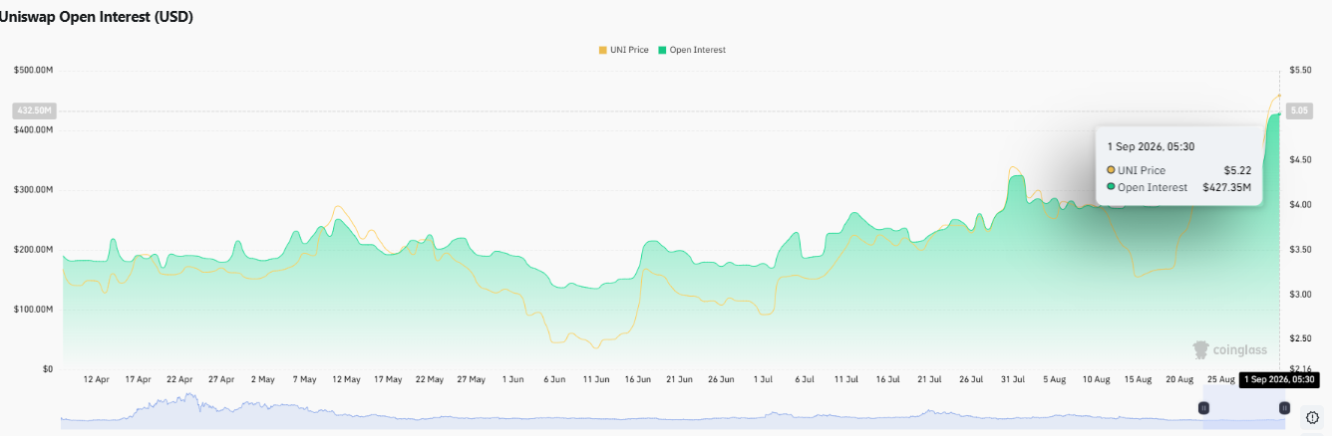1332x436 pixels.
Task: Click the '432.50M' left axis crosshair label
Action: click(x=33, y=110)
